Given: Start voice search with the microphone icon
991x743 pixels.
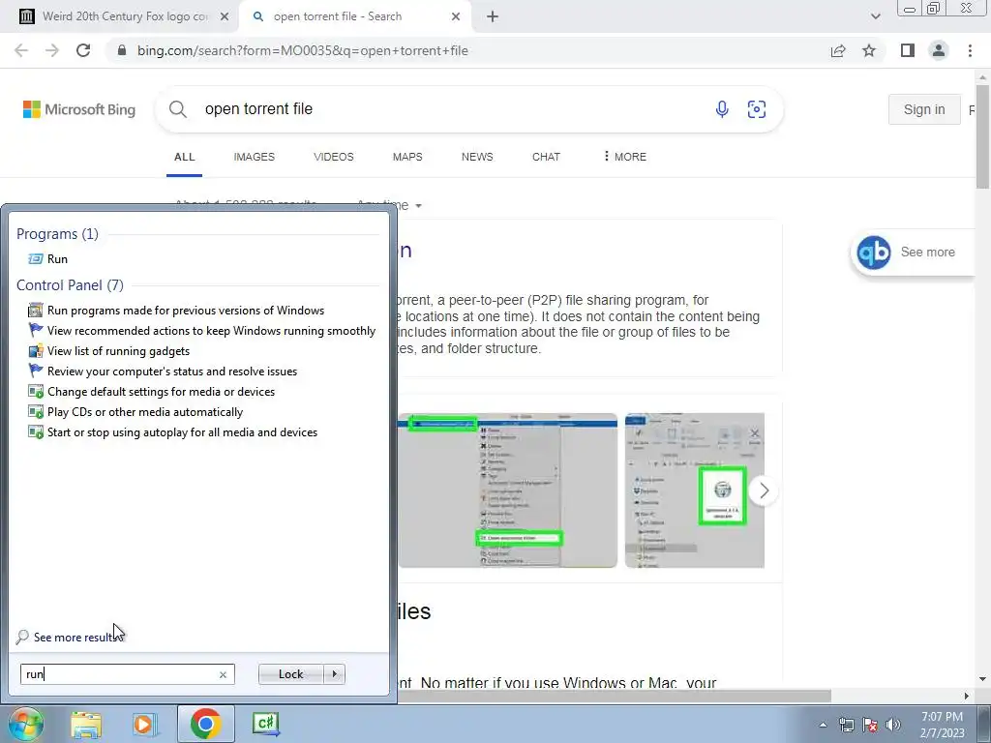Looking at the screenshot, I should coord(722,109).
